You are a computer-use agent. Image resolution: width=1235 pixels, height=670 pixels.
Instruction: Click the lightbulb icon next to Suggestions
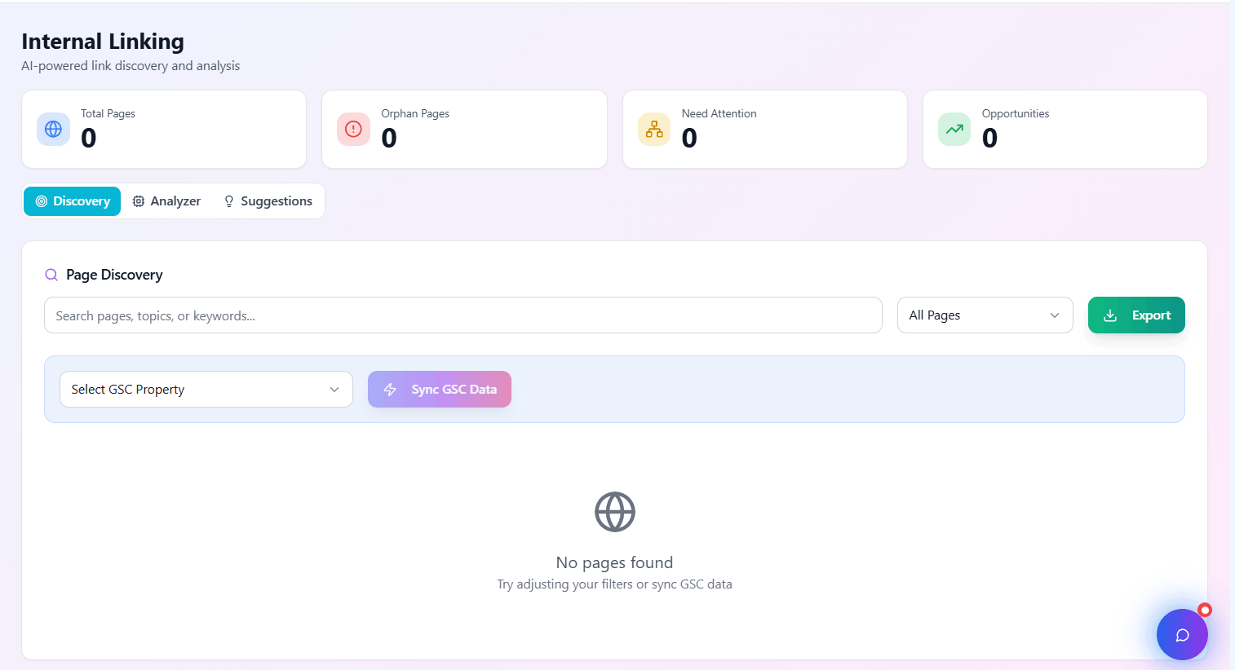point(228,201)
